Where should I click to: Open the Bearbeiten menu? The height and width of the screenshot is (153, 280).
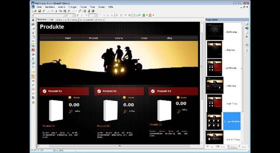(50, 7)
